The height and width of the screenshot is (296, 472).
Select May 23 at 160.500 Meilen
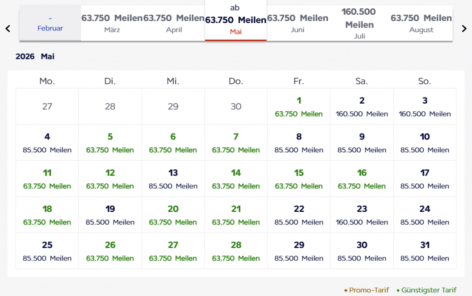click(x=362, y=215)
